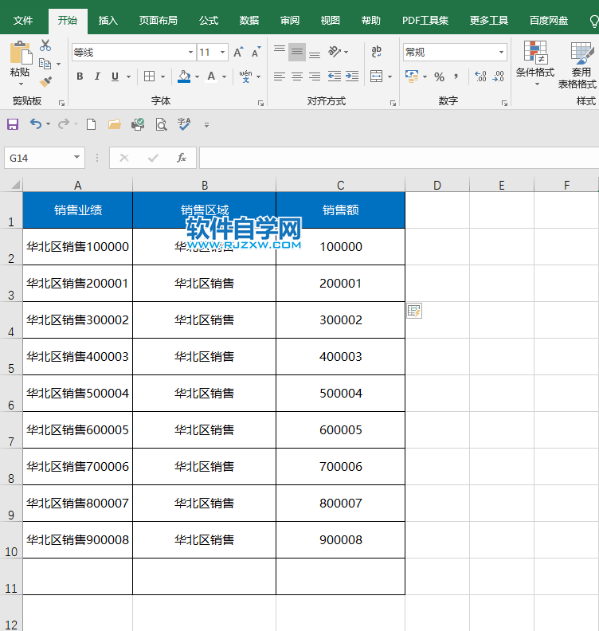Click the Increase Font Size icon
This screenshot has width=599, height=631.
click(239, 53)
